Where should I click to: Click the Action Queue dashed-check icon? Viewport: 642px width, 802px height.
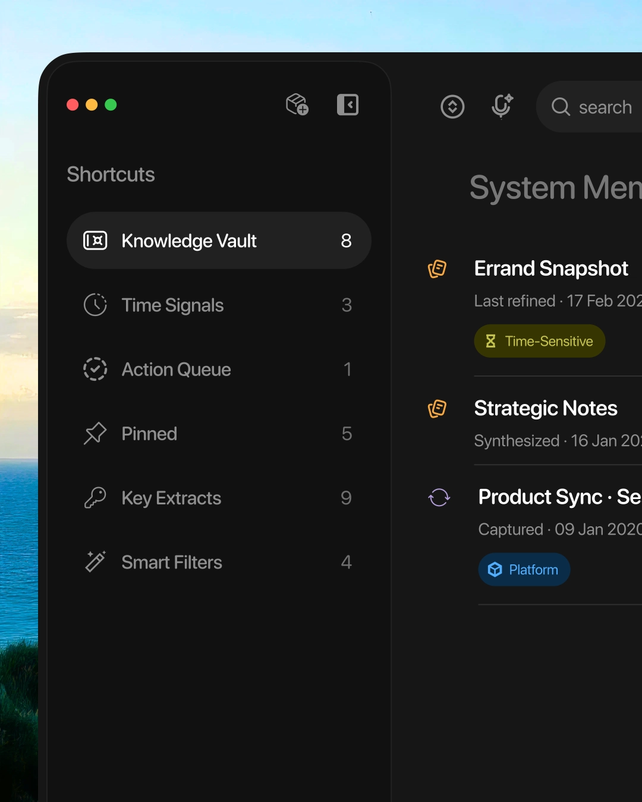pyautogui.click(x=95, y=369)
